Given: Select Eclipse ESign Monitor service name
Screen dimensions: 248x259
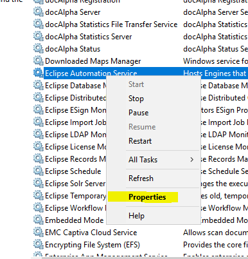Looking at the screenshot, I should click(x=76, y=110).
